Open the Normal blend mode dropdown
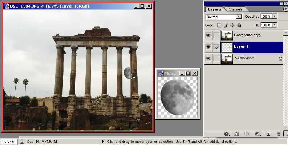This screenshot has width=288, height=145. click(224, 17)
